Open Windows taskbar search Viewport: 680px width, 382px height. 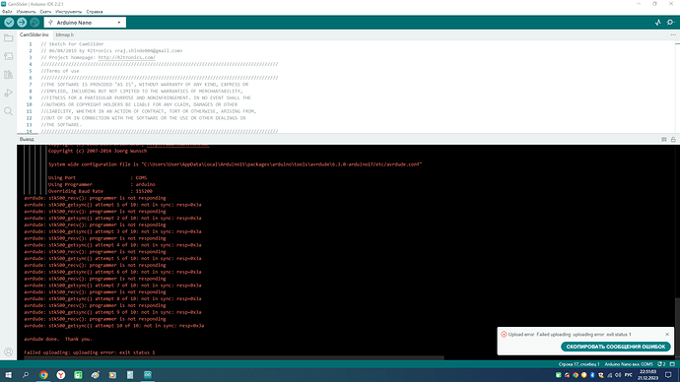(x=26, y=375)
